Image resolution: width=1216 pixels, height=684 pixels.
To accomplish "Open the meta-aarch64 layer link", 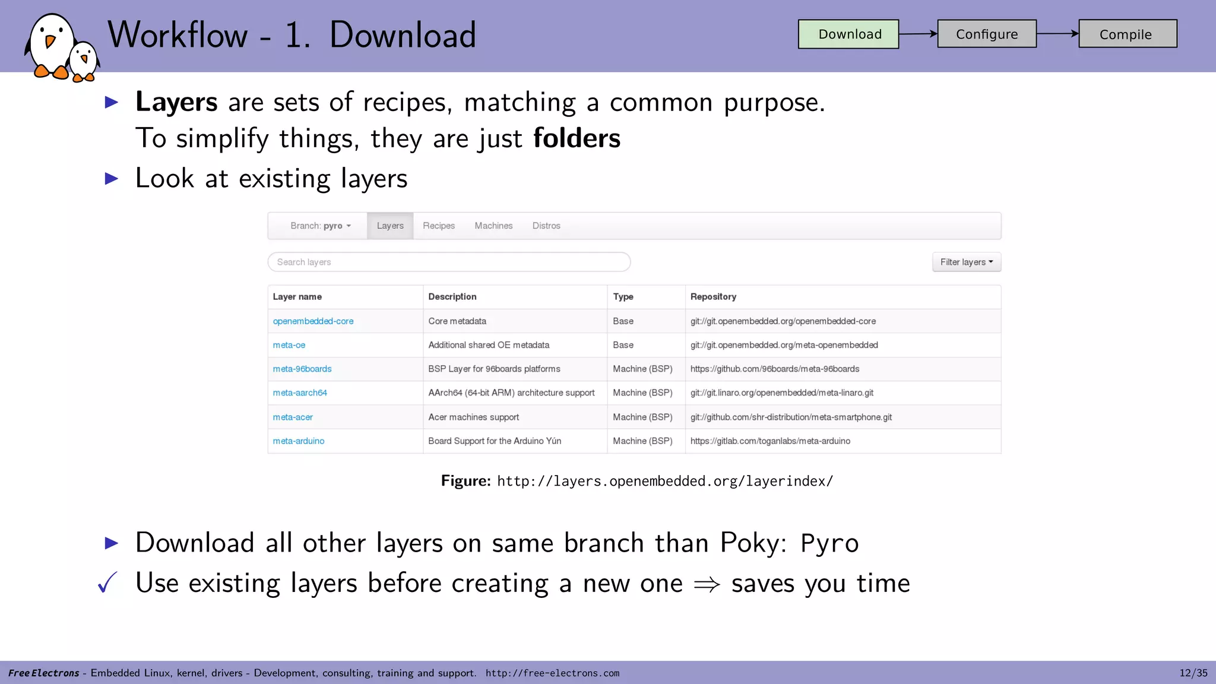I will point(300,392).
